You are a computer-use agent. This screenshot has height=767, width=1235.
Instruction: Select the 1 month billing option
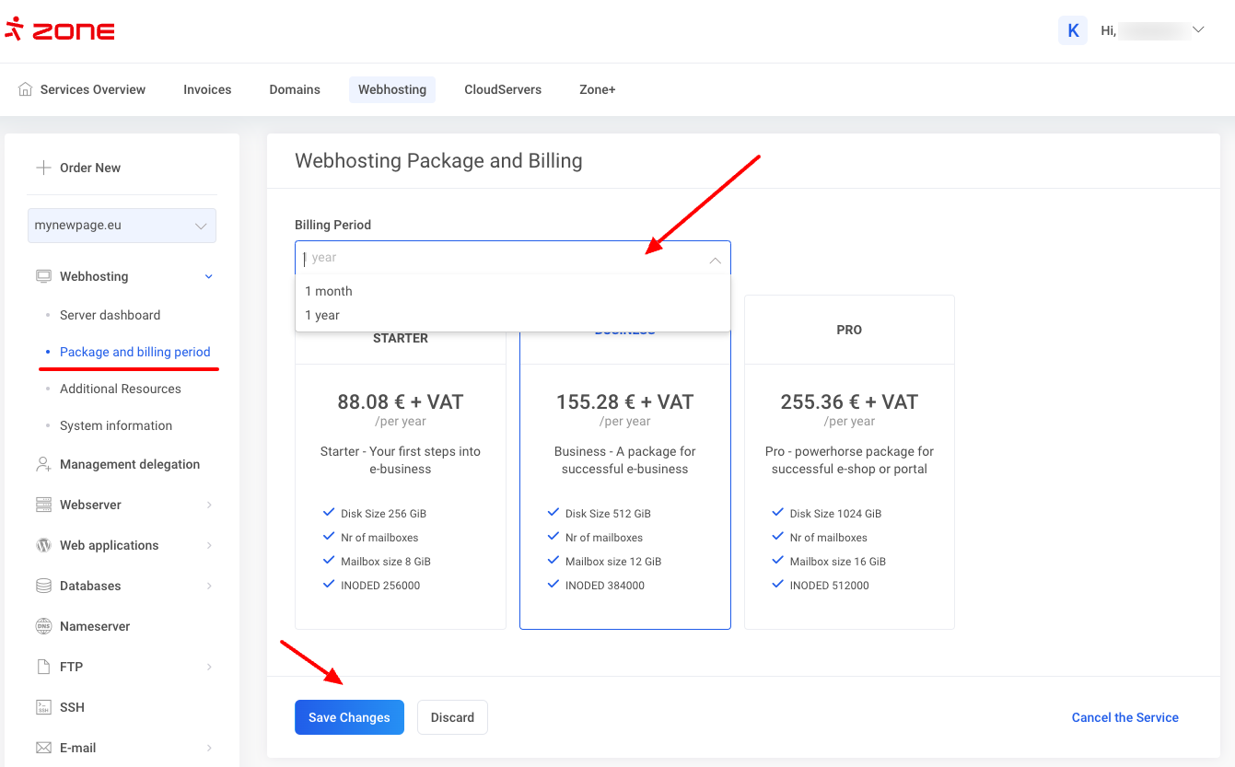tap(329, 291)
